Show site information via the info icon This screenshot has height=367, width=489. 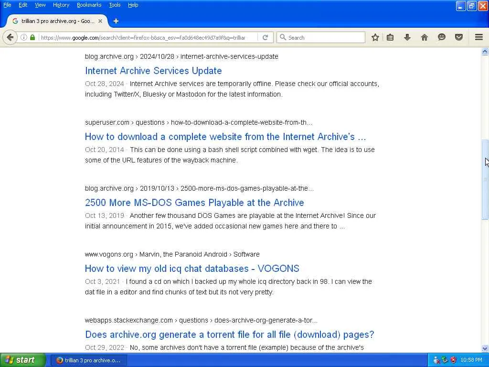(x=24, y=37)
